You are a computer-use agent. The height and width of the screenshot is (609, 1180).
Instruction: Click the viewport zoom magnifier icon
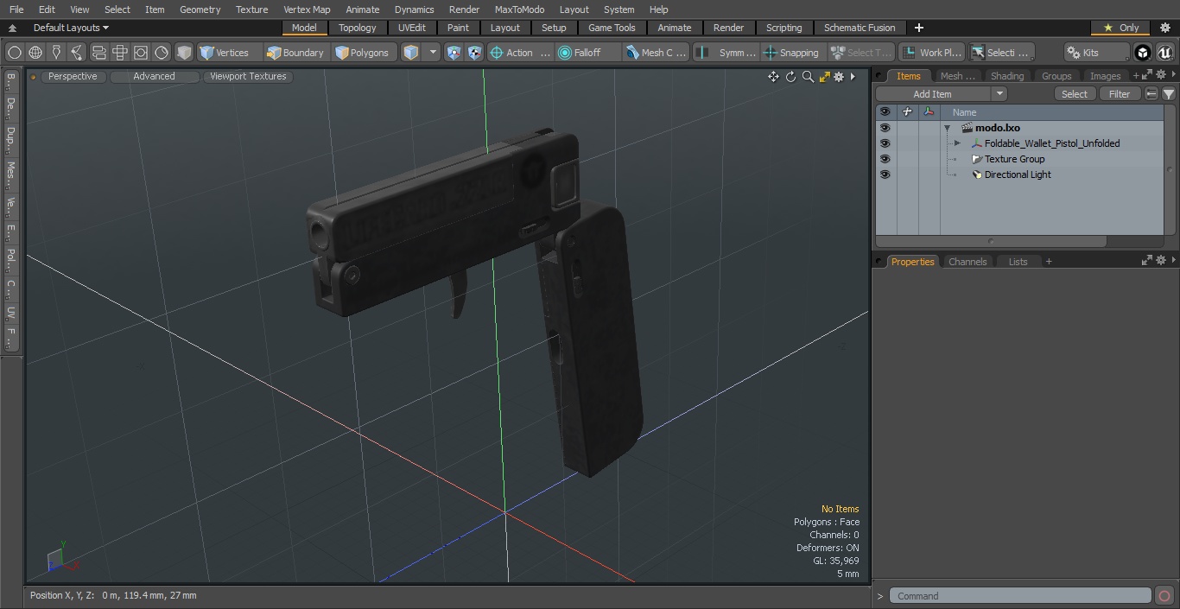point(808,77)
